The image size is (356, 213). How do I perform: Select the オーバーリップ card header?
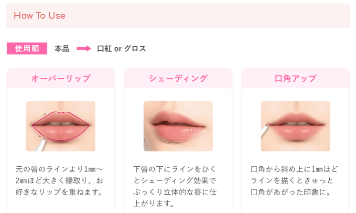[61, 78]
